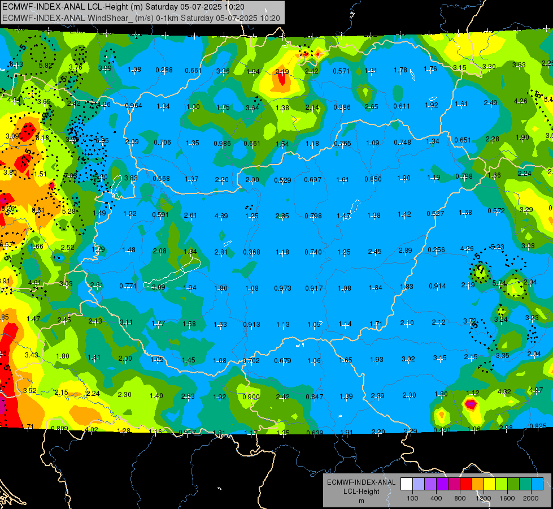Click the wind shear value 0.651
Screen dimensions: 553x509
[463, 140]
